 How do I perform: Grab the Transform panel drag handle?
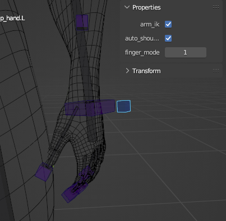[216, 71]
